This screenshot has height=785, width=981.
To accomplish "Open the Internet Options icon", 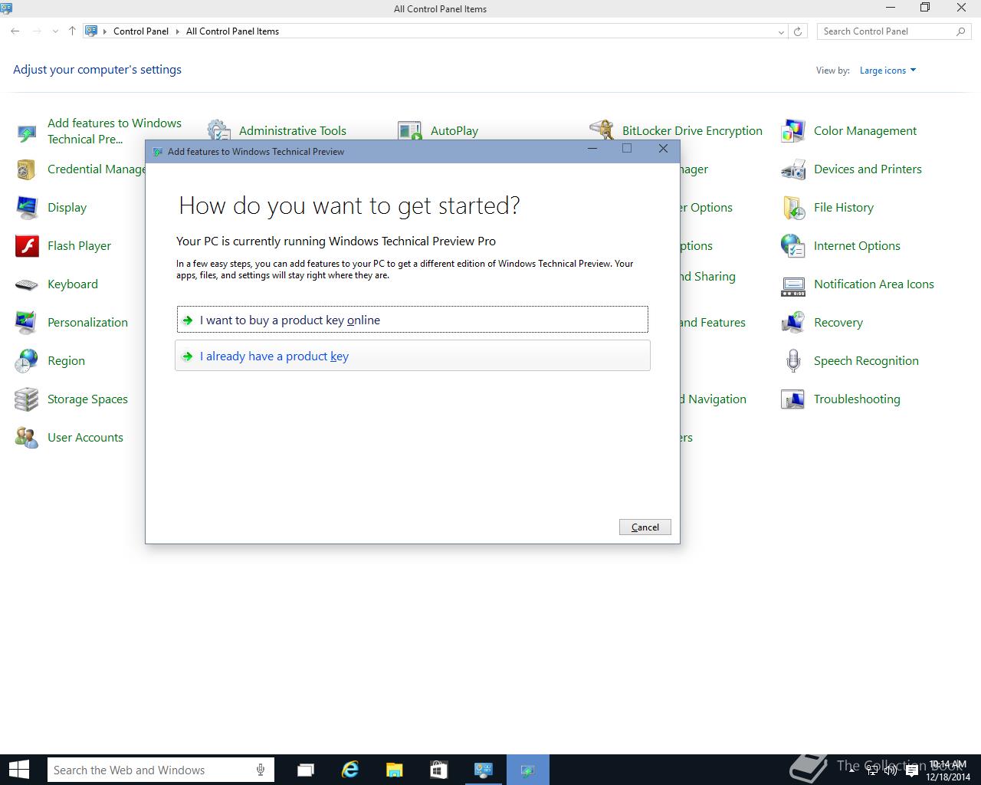I will (793, 246).
